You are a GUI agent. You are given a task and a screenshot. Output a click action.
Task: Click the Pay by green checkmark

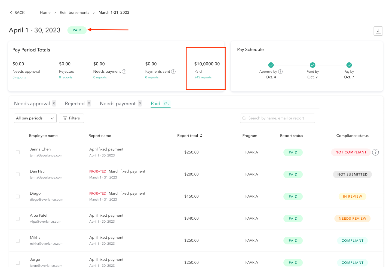coord(349,65)
